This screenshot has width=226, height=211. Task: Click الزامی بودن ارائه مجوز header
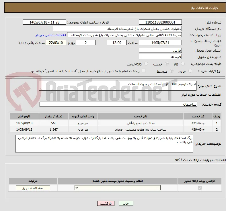tap(200, 181)
